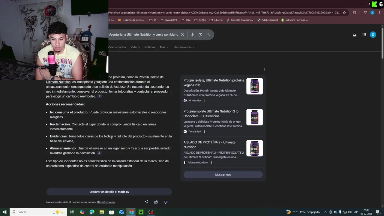Viewport: 384px width, 216px height.
Task: Open Google Lens image search
Action: (200, 34)
